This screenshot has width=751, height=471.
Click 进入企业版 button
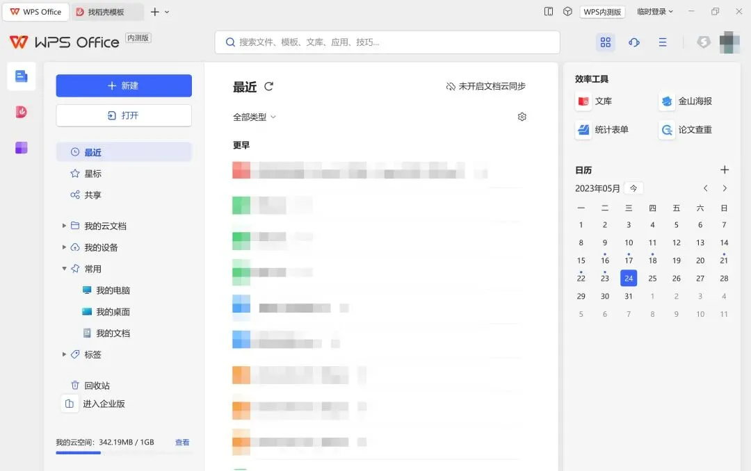click(x=93, y=404)
